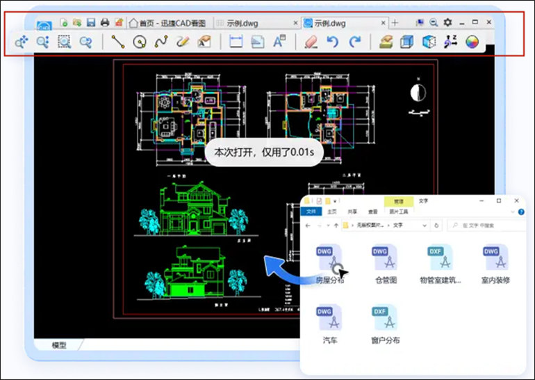535x380 pixels.
Task: Select the 房屋分布 DWG file
Action: click(329, 264)
